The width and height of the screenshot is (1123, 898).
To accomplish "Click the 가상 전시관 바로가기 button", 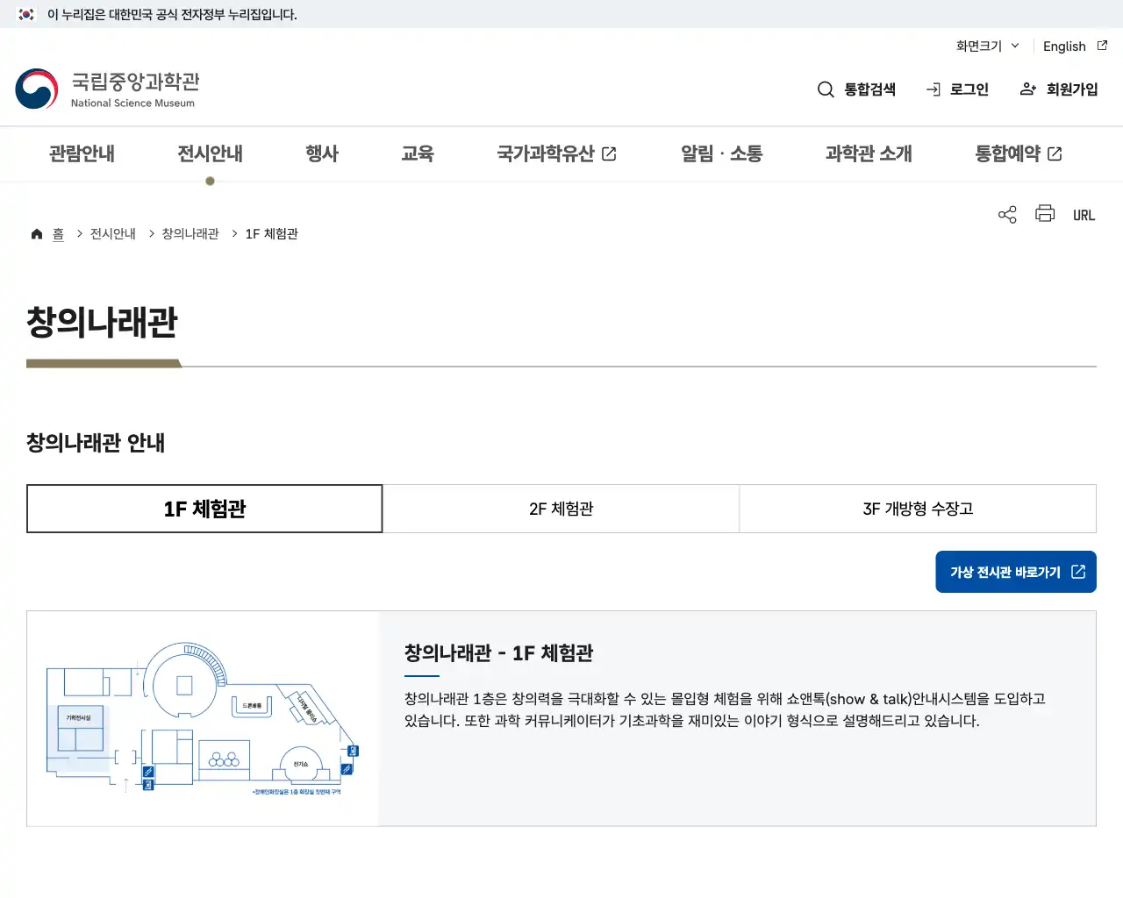I will [1015, 571].
